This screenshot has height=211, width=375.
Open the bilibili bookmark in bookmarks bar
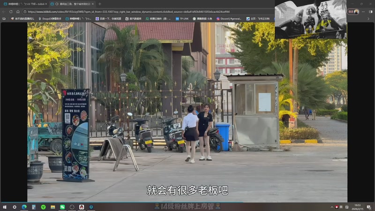pos(78,18)
